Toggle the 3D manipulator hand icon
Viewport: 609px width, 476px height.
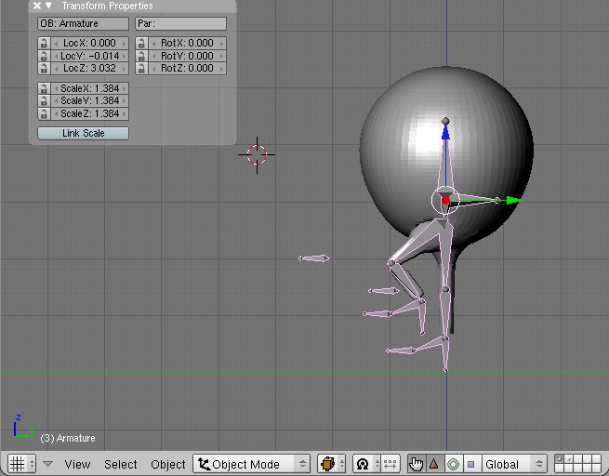coord(416,464)
